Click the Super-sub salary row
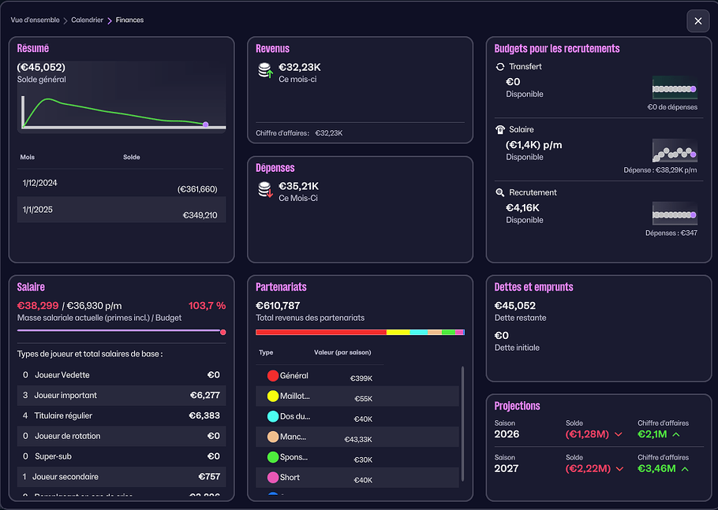The width and height of the screenshot is (718, 510). click(x=122, y=456)
